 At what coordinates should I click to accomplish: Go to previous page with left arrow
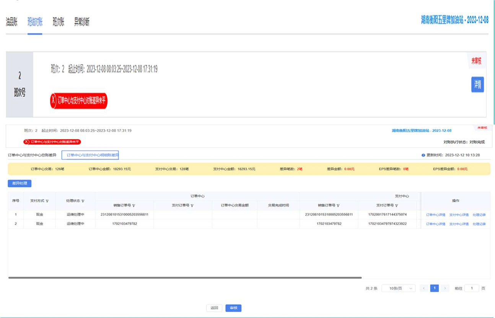(423, 288)
